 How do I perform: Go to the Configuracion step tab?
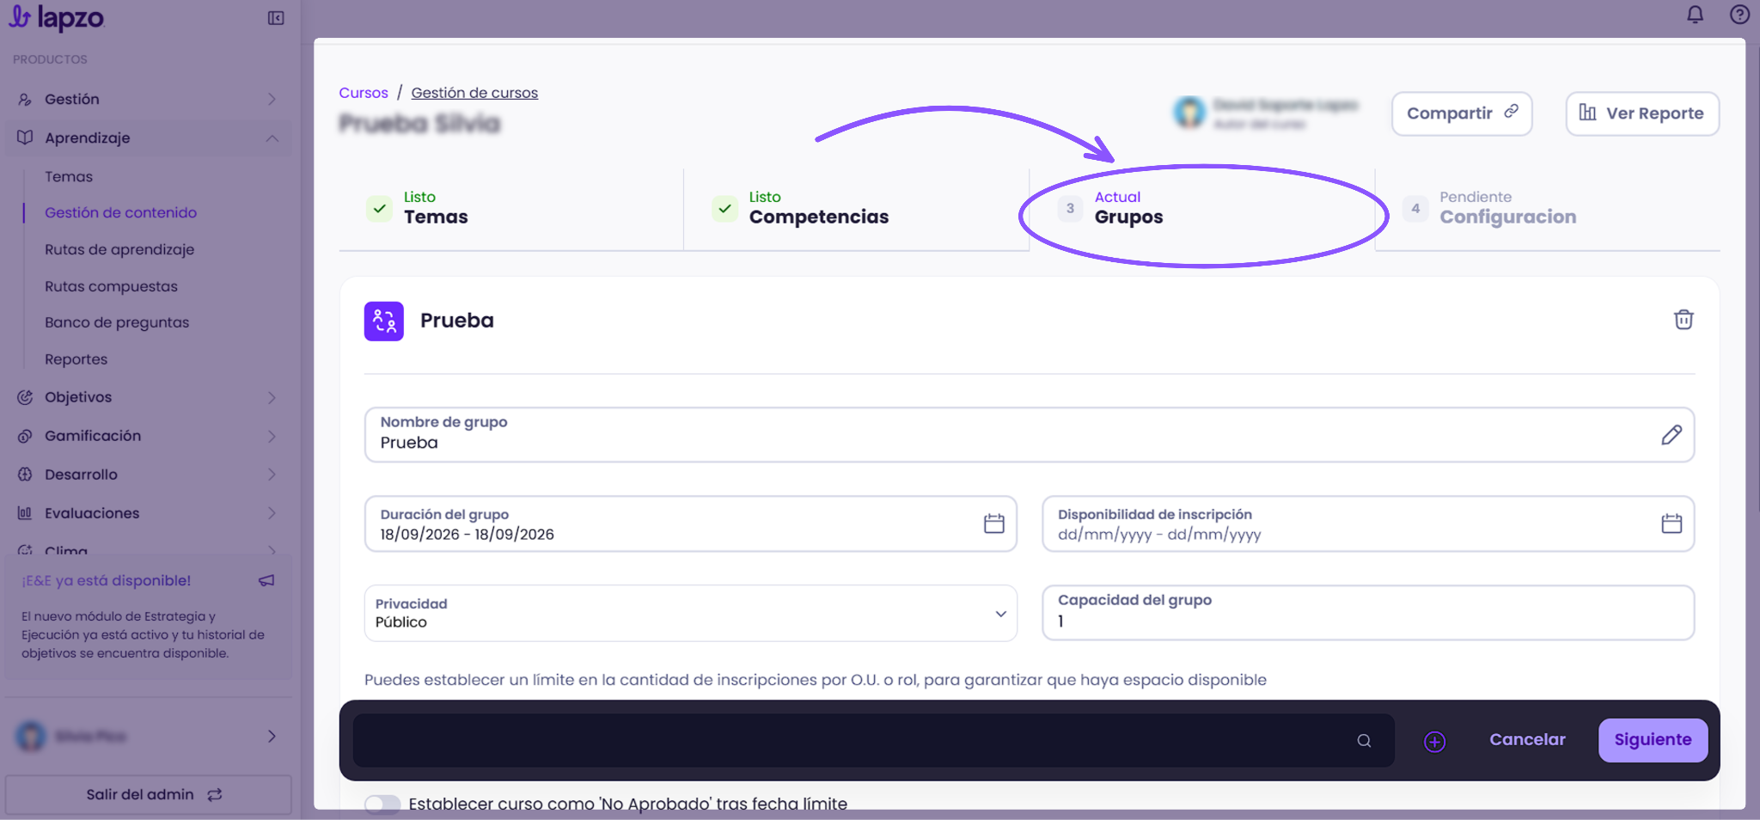1548,209
